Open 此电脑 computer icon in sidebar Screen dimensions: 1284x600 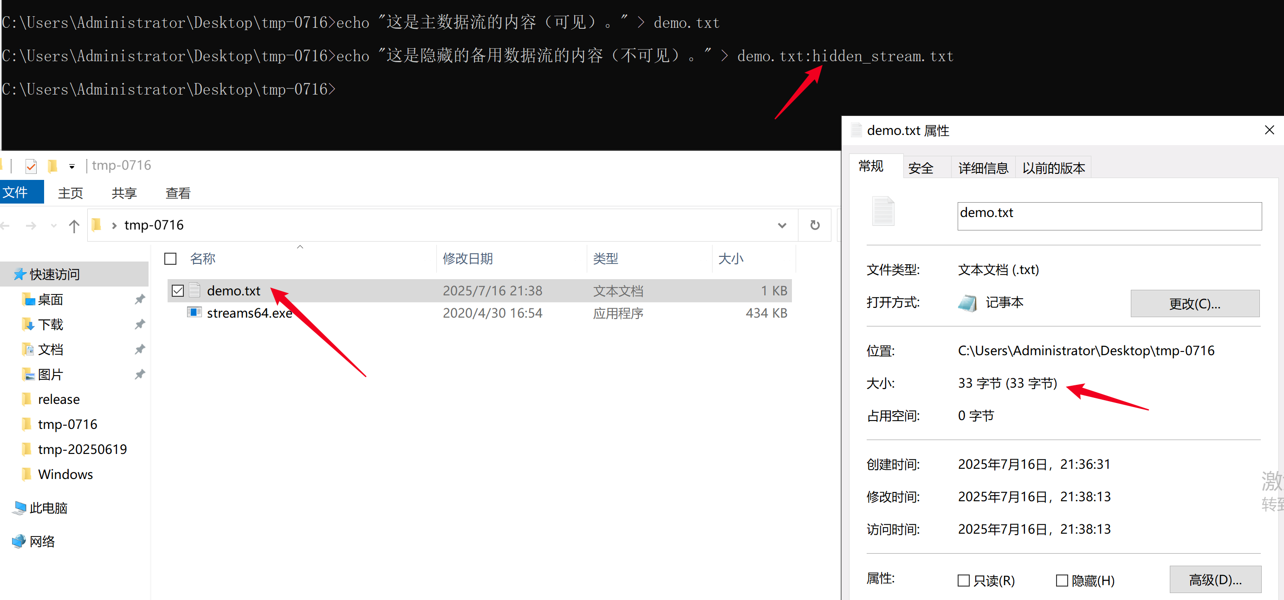click(x=19, y=507)
